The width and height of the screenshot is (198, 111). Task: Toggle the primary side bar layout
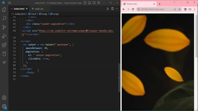(85, 3)
